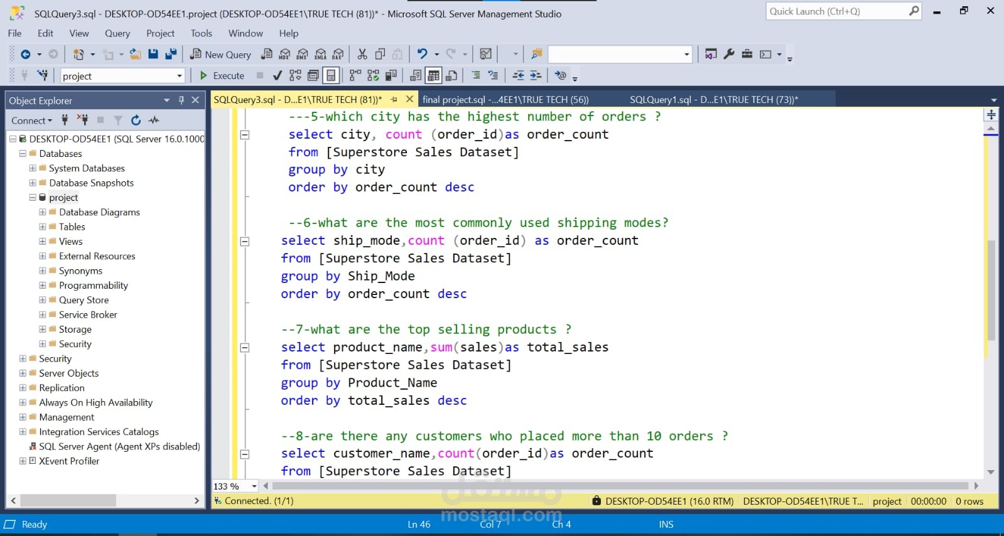This screenshot has height=536, width=1004.
Task: Open the 133 % zoom dropdown
Action: (x=254, y=486)
